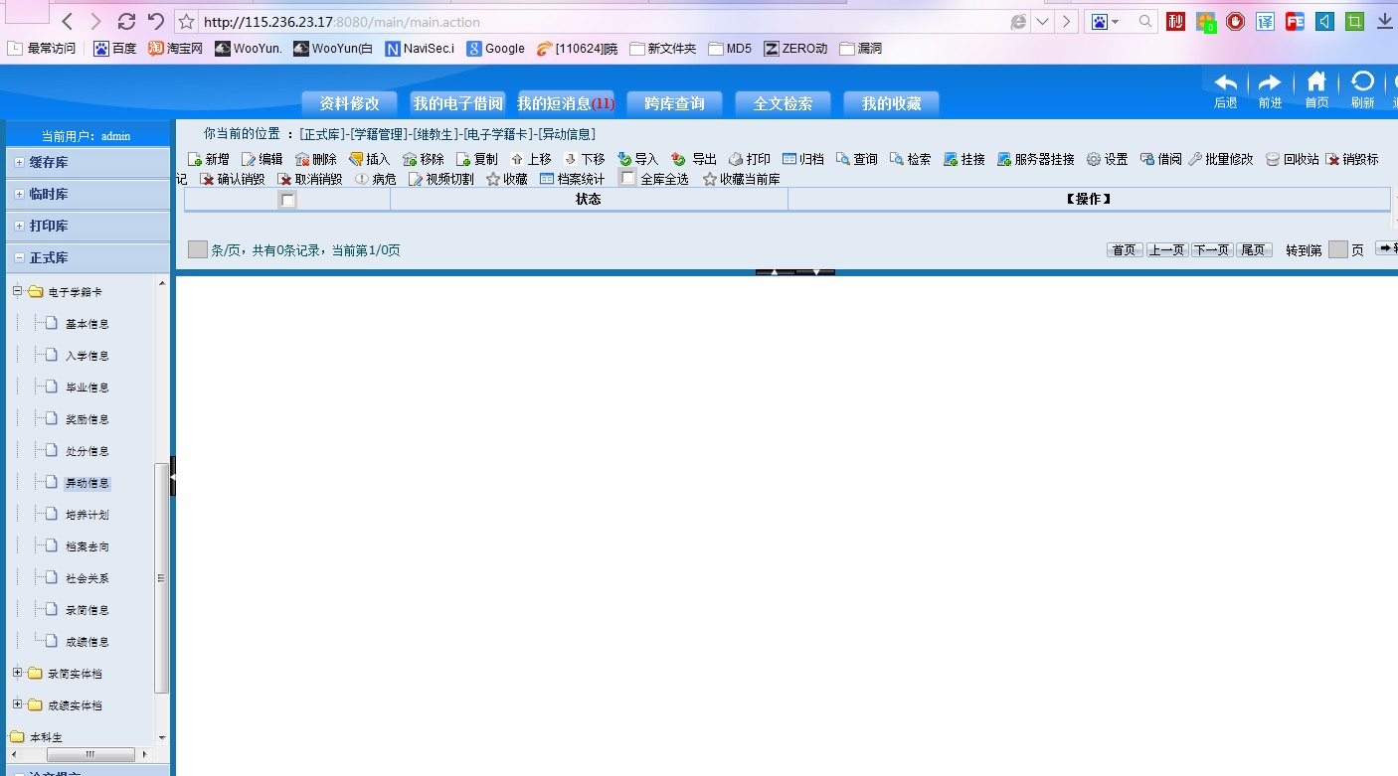The image size is (1398, 776).
Task: Click the 复制 copy icon
Action: point(463,159)
